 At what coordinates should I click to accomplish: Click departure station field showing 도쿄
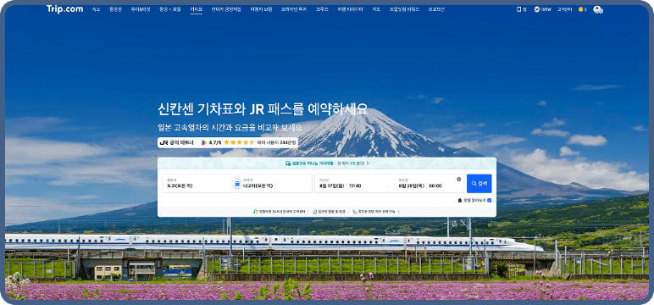point(199,184)
